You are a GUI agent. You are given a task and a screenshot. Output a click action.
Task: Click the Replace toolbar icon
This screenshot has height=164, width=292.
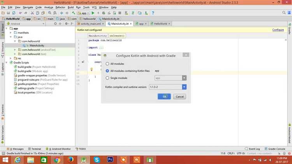(x=55, y=13)
